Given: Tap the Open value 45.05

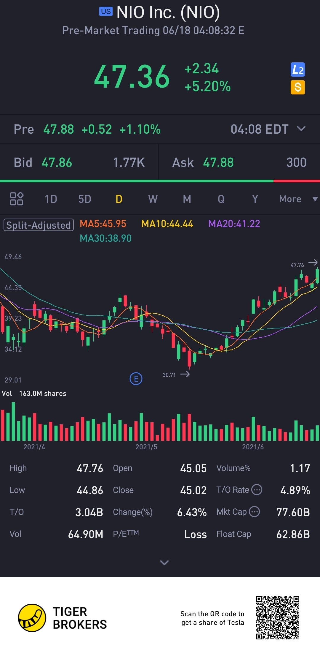Looking at the screenshot, I should coord(193,468).
